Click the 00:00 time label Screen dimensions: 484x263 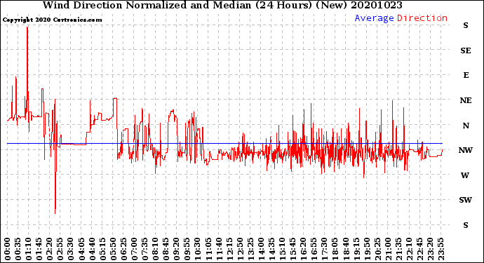[8, 249]
